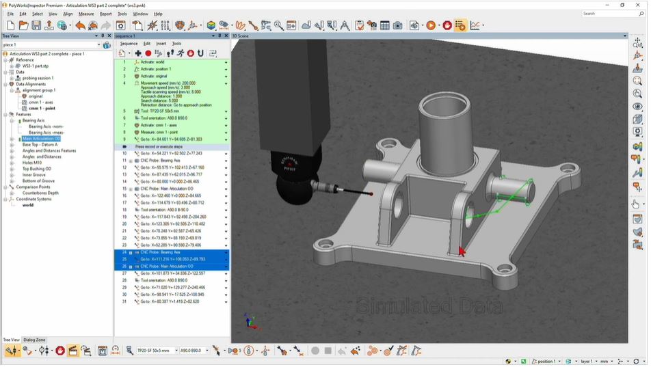This screenshot has width=651, height=367.
Task: Click the New document icon in main toolbar
Action: click(x=11, y=25)
